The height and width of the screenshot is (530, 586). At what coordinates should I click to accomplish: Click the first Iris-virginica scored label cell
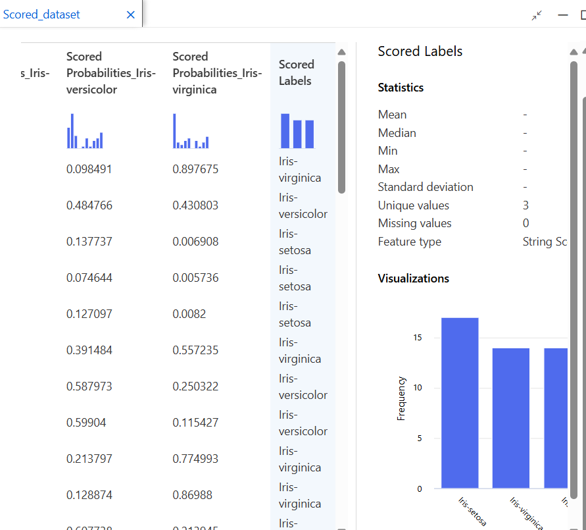pos(300,169)
